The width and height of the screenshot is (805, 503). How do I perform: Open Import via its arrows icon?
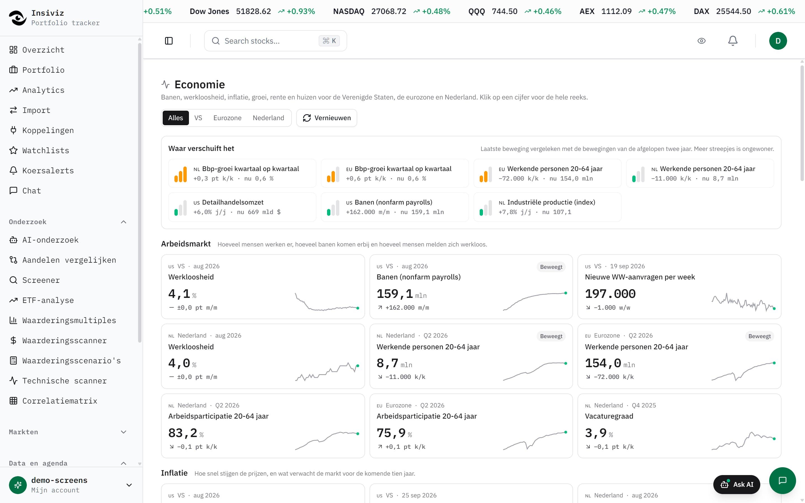click(x=13, y=110)
